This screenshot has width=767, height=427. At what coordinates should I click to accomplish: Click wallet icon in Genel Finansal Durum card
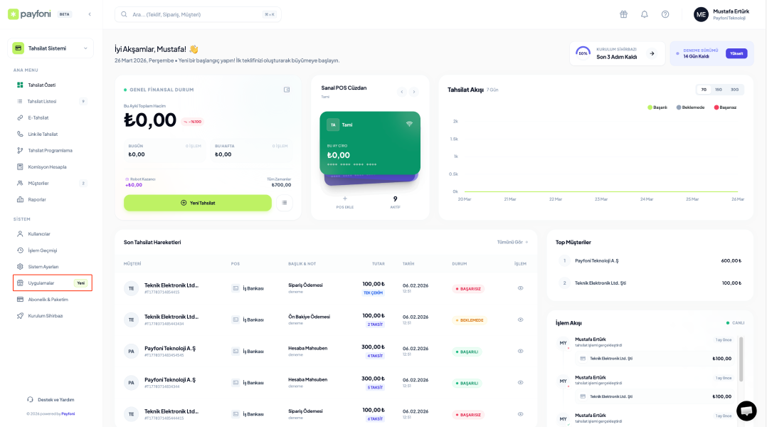(287, 90)
